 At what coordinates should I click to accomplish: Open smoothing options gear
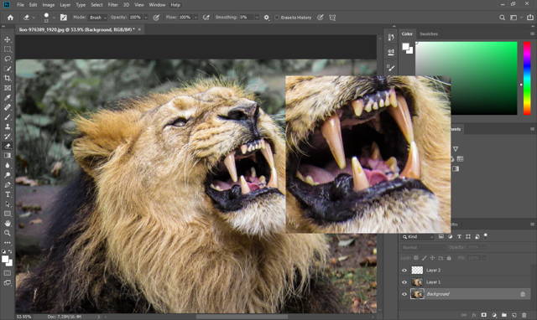coord(267,18)
